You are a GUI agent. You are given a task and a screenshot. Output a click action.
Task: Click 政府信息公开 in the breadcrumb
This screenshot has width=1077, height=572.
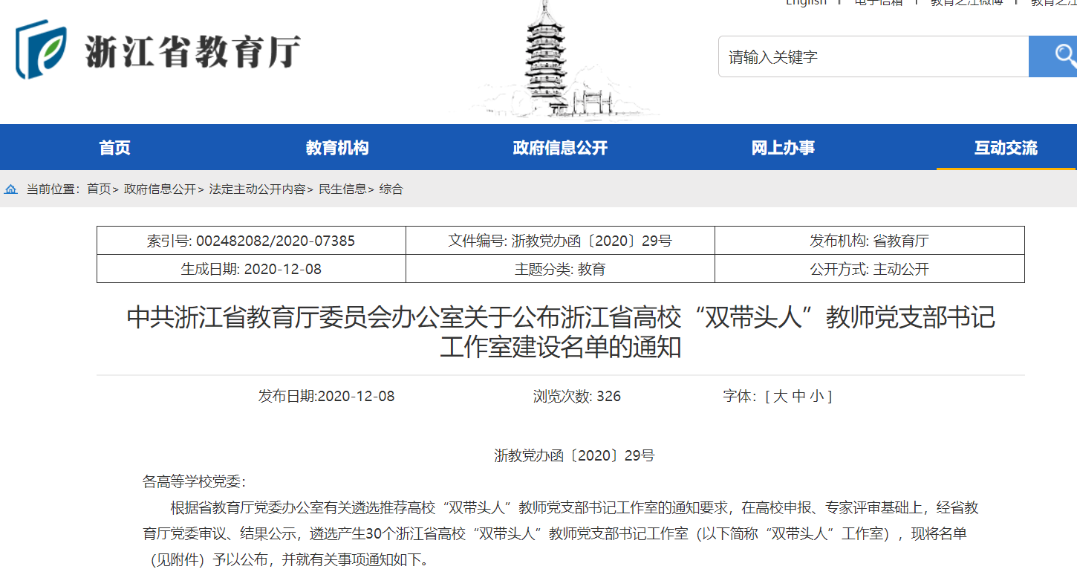(x=160, y=189)
